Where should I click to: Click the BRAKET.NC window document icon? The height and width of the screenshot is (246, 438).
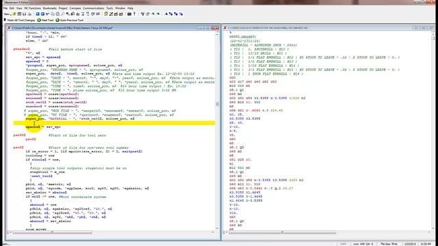(225, 28)
